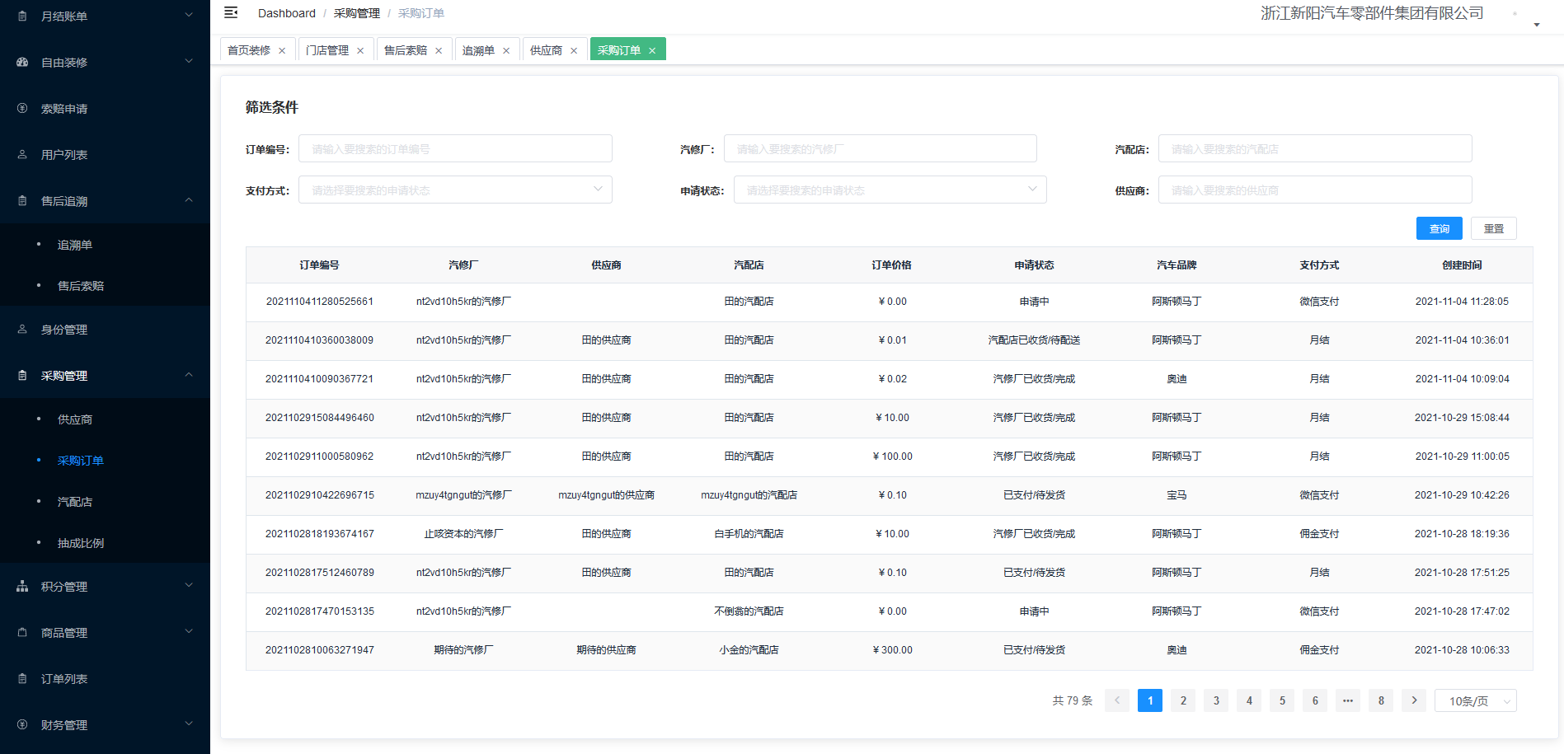Open 追溯单 in the sidebar submenu

click(x=75, y=245)
